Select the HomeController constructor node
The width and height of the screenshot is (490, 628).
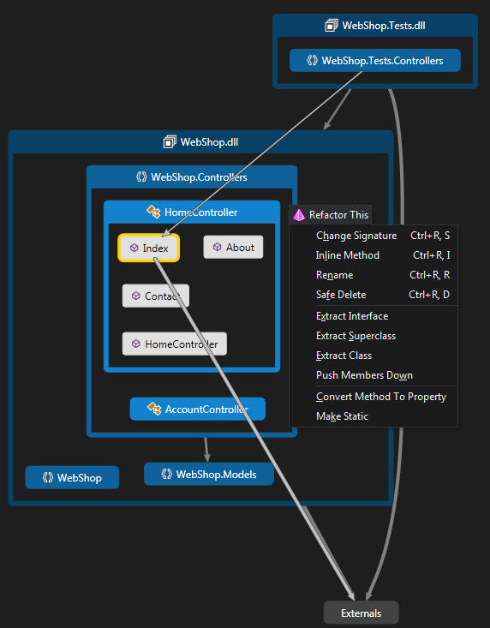pos(175,344)
